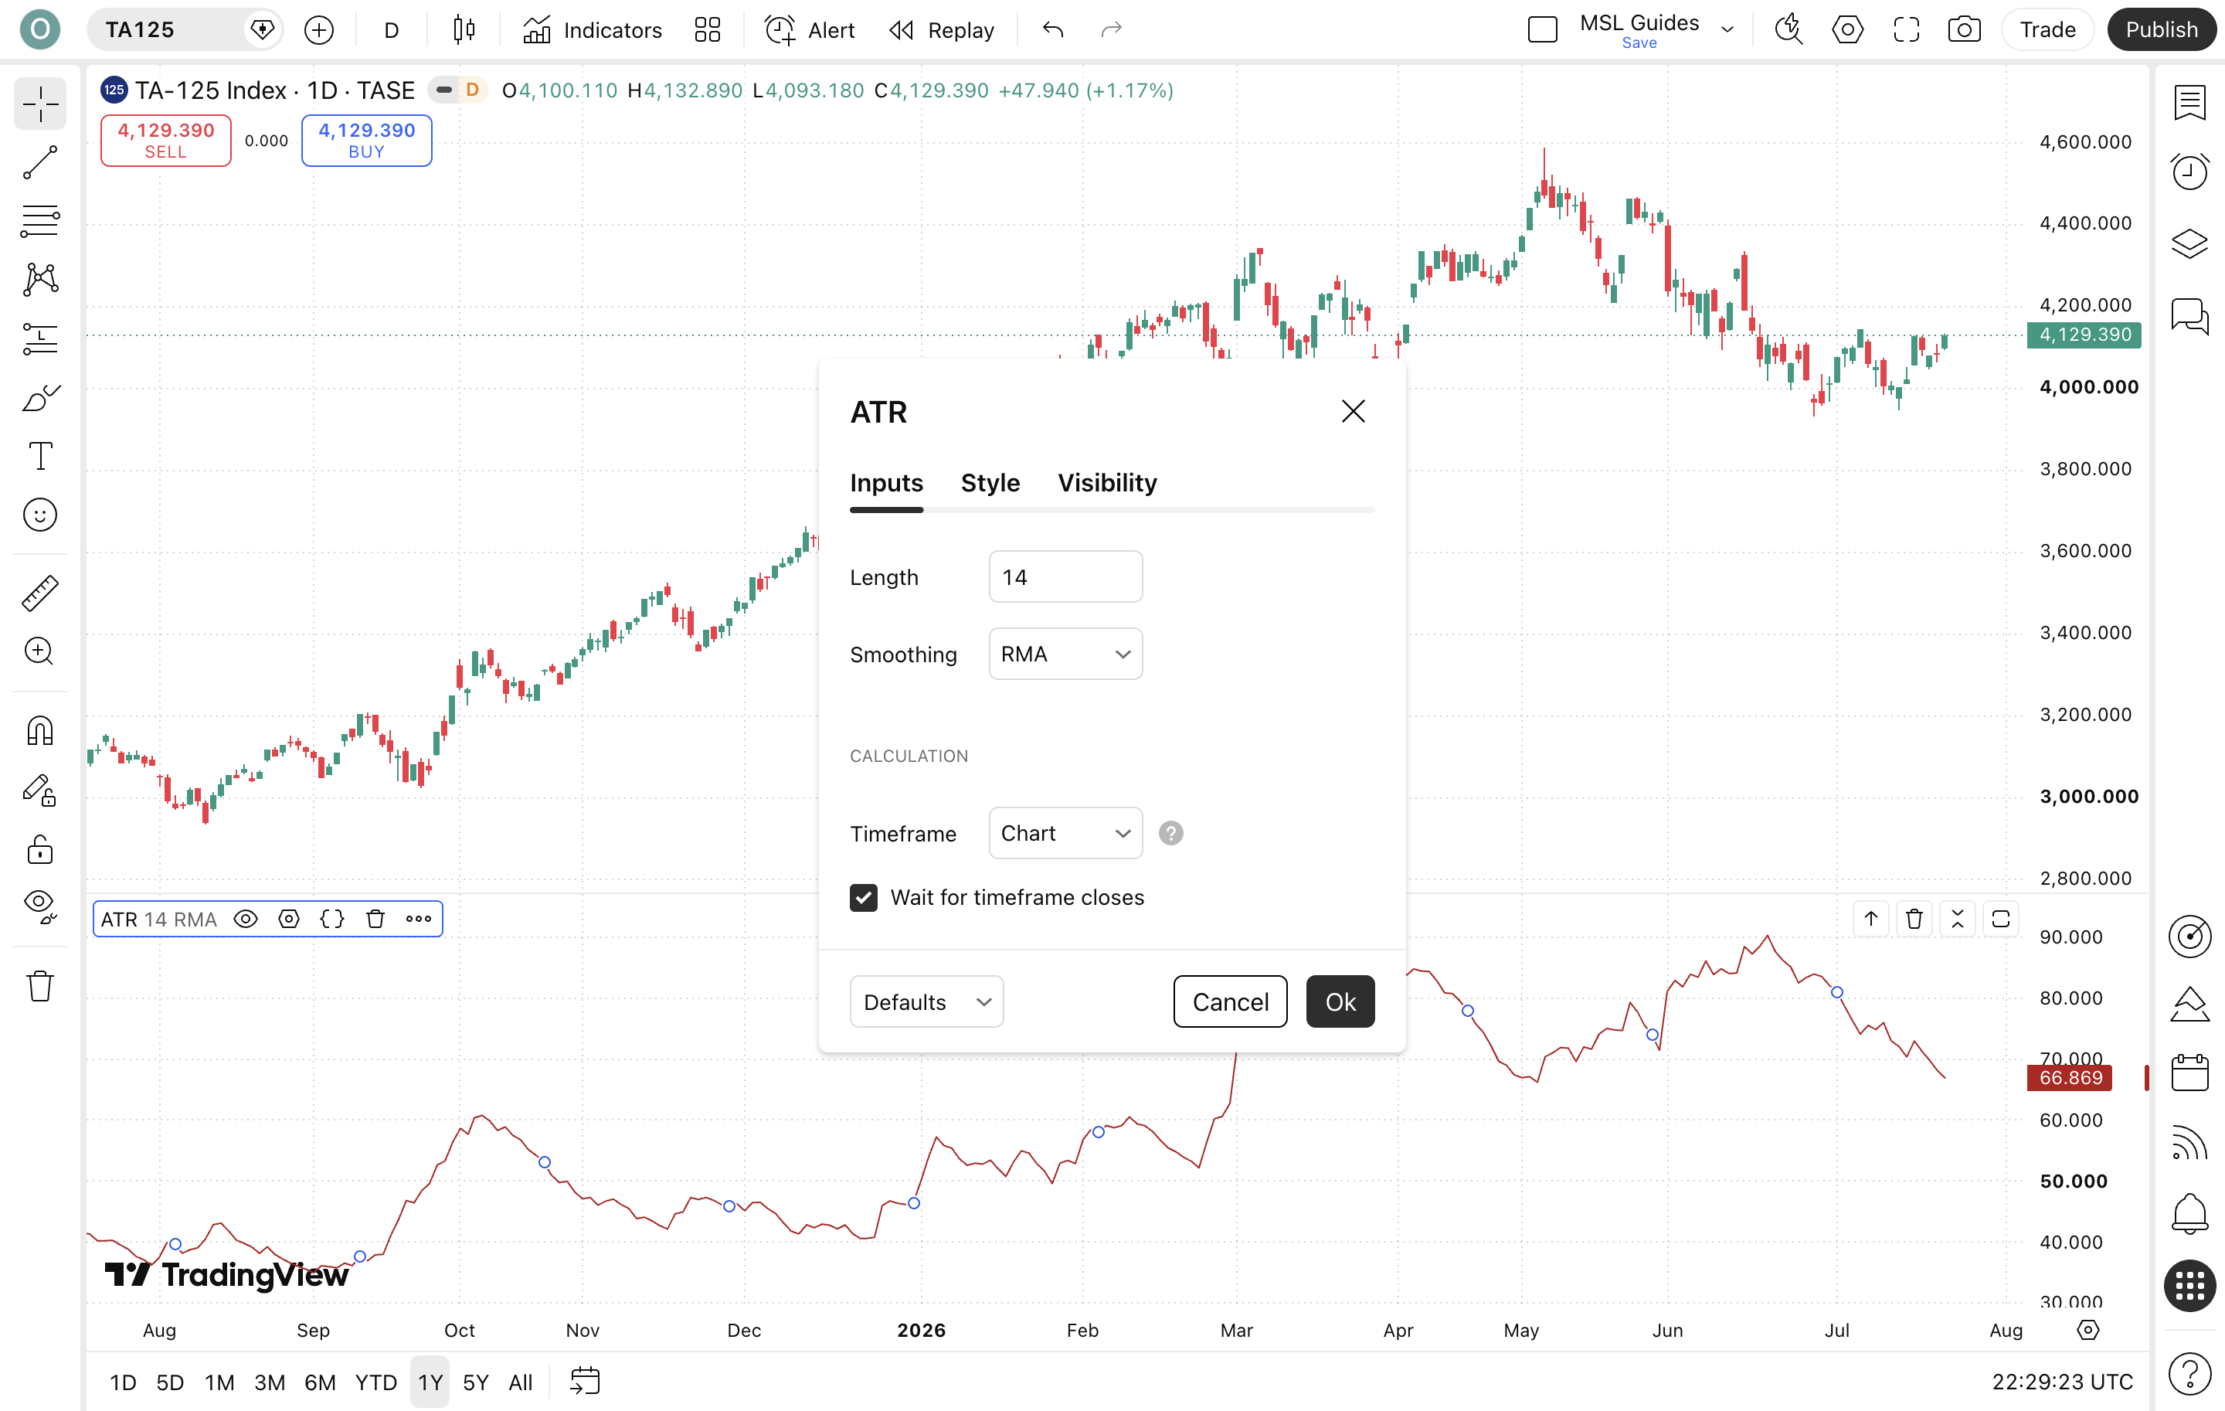Screen dimensions: 2225x1411
Task: Redo the last undone action
Action: tap(1112, 29)
